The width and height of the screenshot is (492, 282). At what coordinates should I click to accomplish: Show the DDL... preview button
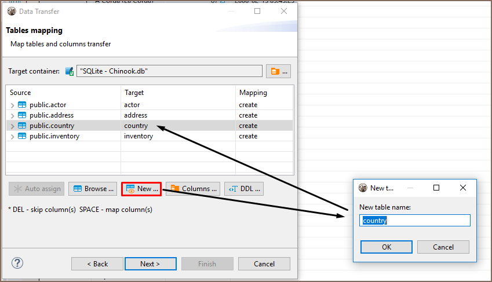[244, 189]
